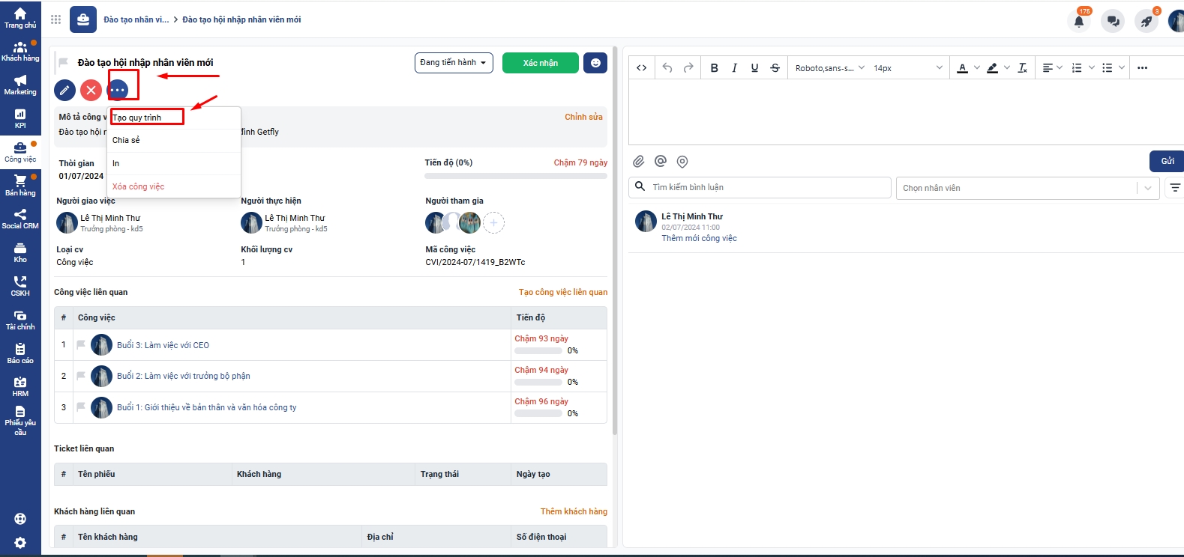The height and width of the screenshot is (557, 1184).
Task: Open the notifications bell icon
Action: point(1079,21)
